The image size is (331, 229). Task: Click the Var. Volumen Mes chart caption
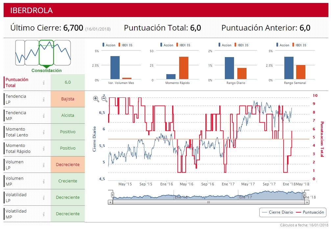click(x=121, y=83)
